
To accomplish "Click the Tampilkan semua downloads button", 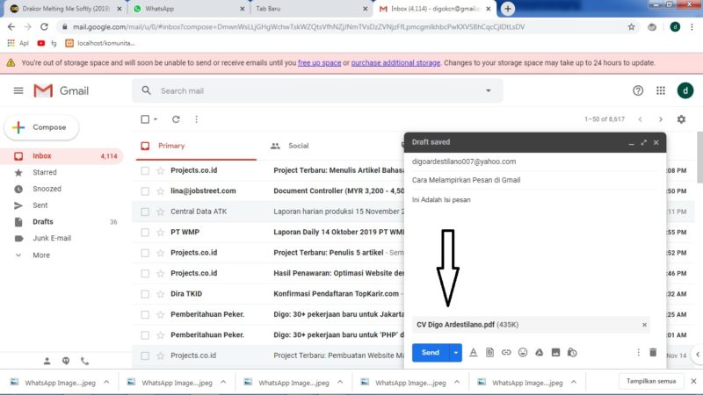I will (651, 381).
